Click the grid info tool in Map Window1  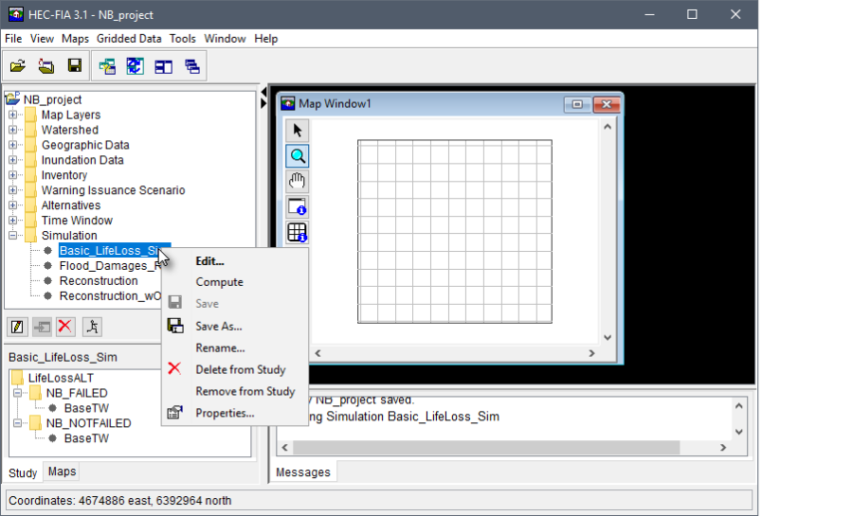(297, 232)
